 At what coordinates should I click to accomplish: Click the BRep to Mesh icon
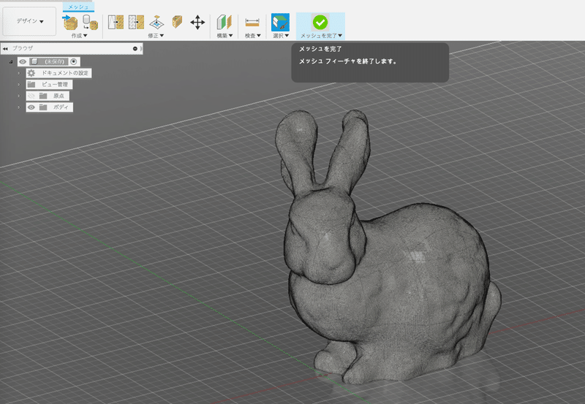(90, 23)
